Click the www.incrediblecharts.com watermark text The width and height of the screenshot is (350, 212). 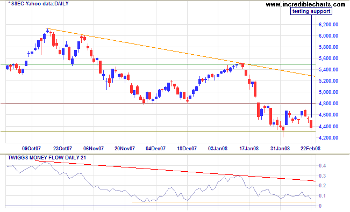point(305,4)
